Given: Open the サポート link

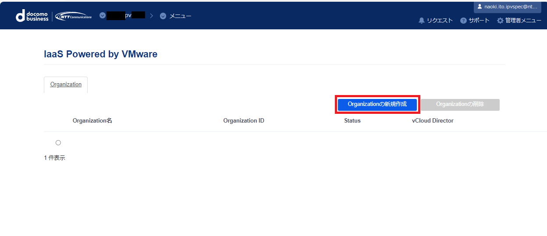Looking at the screenshot, I should coord(479,21).
